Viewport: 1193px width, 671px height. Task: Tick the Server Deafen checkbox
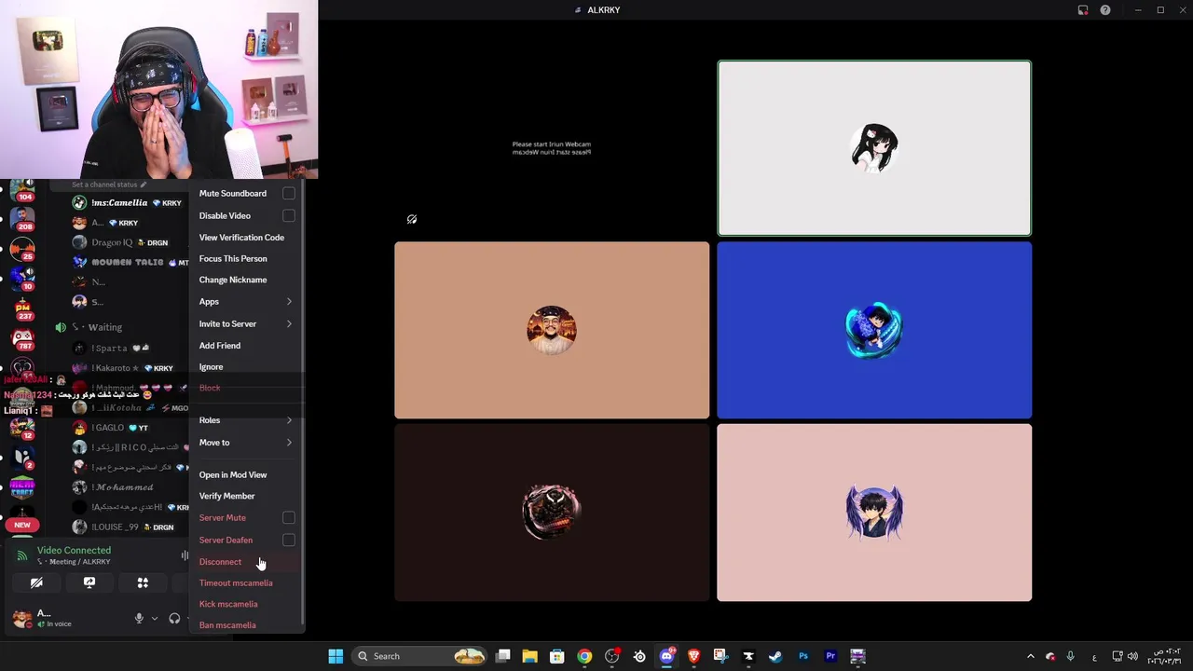(x=289, y=541)
